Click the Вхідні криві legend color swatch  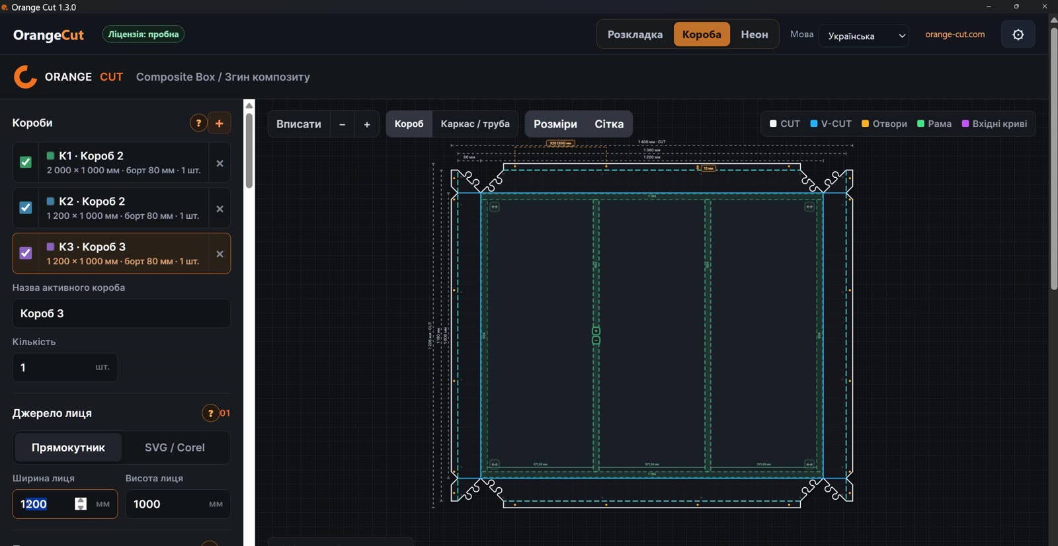click(965, 124)
